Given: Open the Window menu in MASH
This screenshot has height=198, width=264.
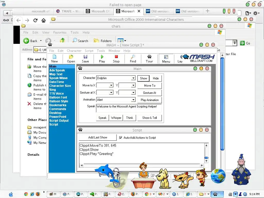Looking at the screenshot, I should click(114, 51).
